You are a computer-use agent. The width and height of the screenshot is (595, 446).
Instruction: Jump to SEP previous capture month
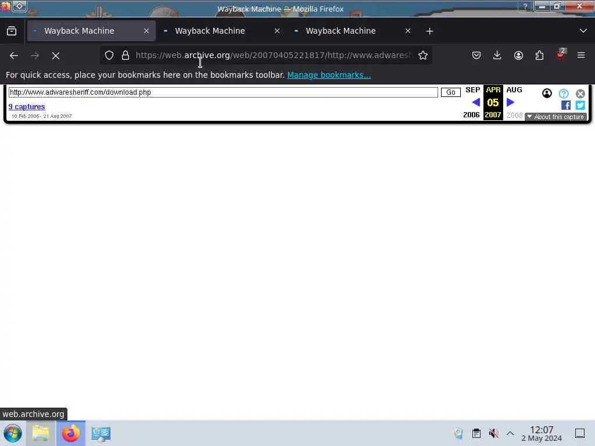[x=473, y=90]
